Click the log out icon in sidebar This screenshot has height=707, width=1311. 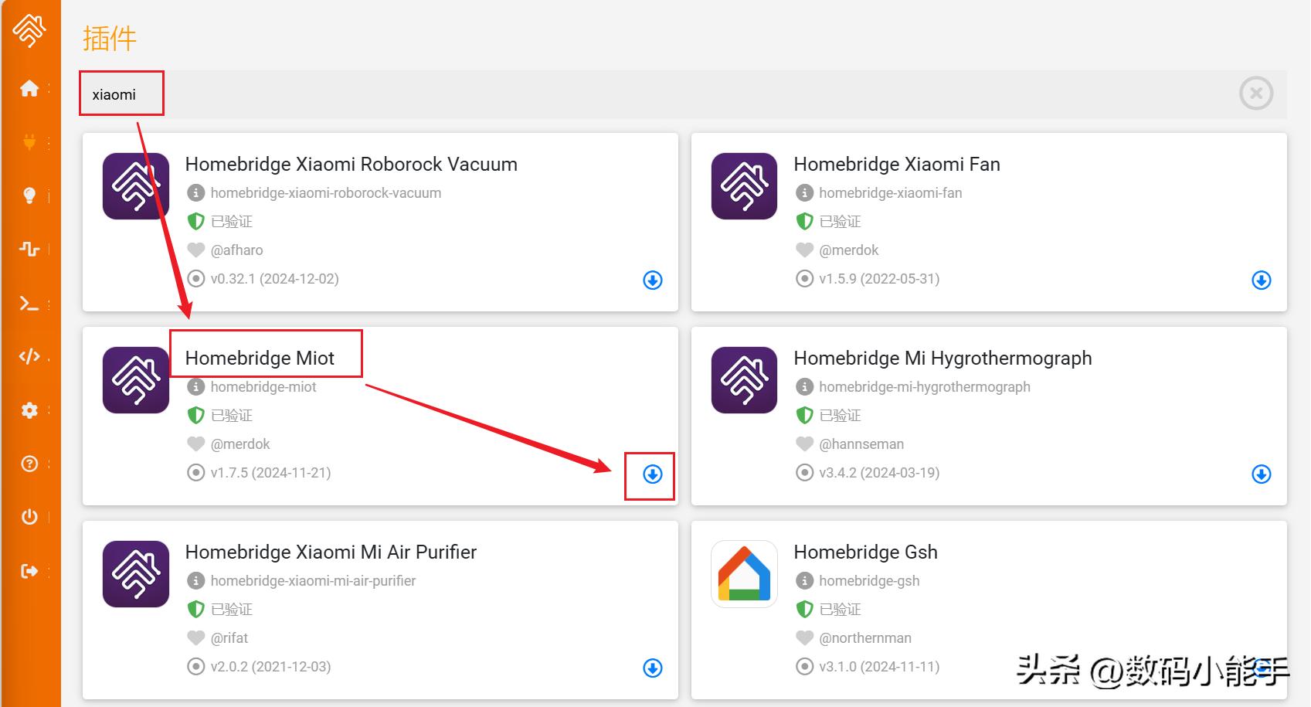point(29,571)
